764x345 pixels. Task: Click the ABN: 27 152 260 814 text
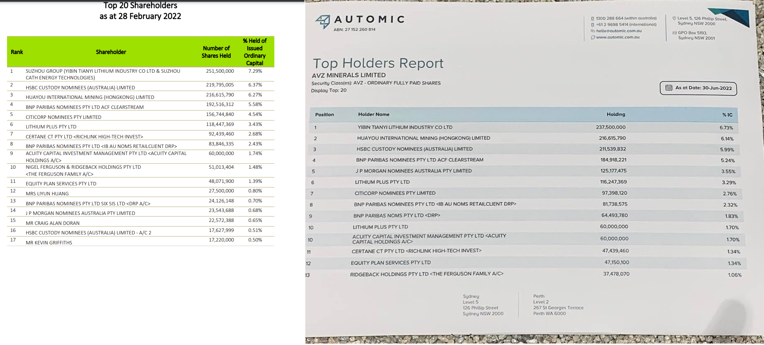click(354, 30)
